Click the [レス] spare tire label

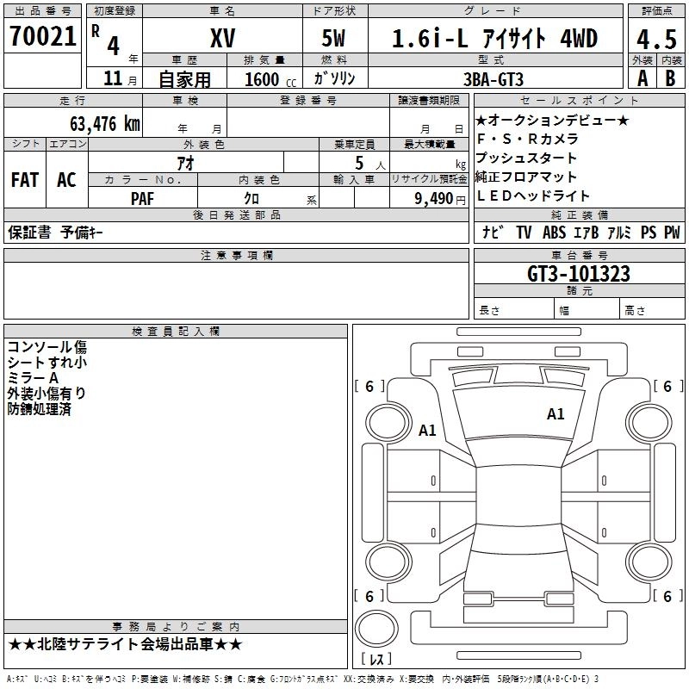pyautogui.click(x=376, y=659)
